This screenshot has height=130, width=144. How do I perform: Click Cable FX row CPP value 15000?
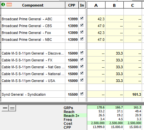coord(73,60)
